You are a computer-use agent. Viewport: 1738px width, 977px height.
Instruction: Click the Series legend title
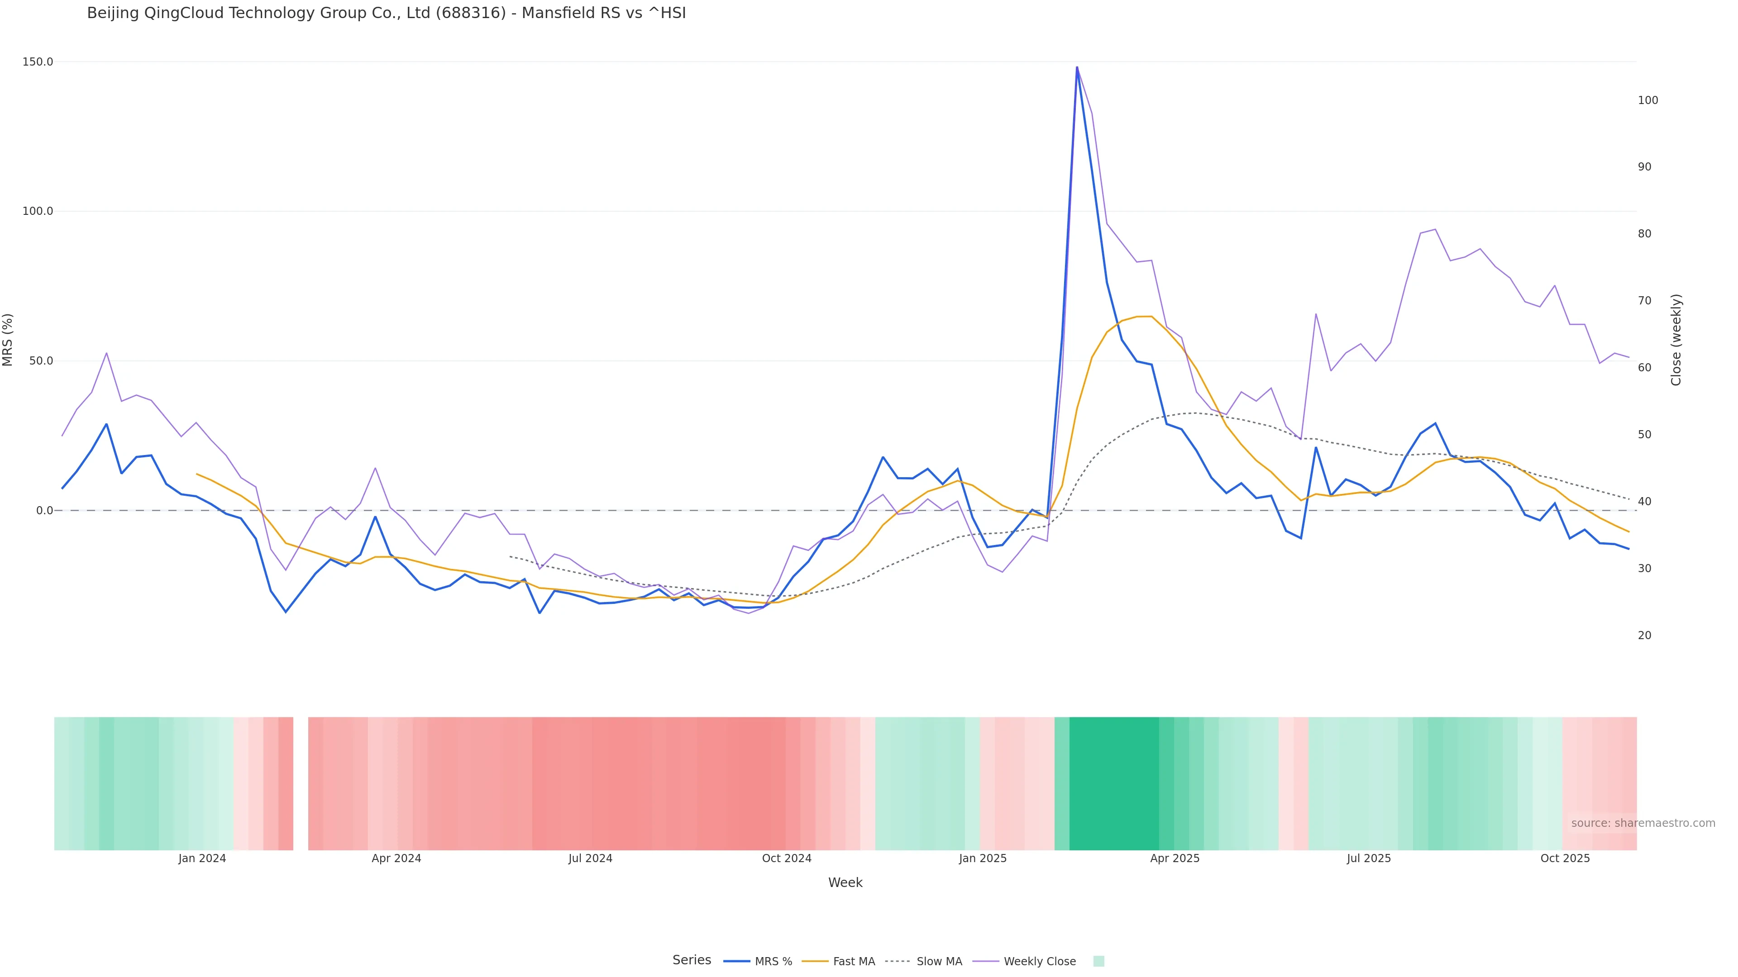coord(692,960)
